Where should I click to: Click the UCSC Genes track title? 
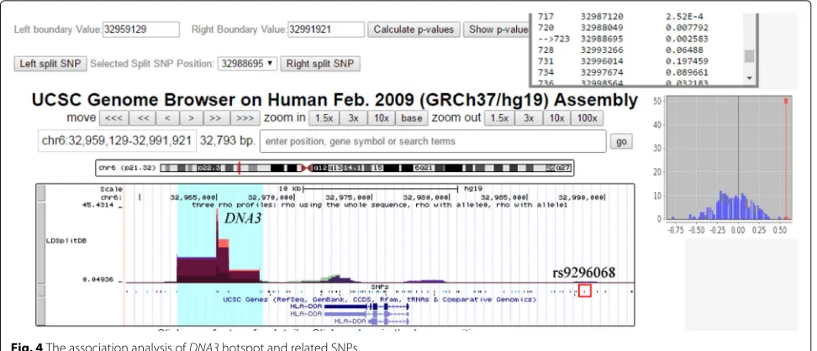pos(379,300)
